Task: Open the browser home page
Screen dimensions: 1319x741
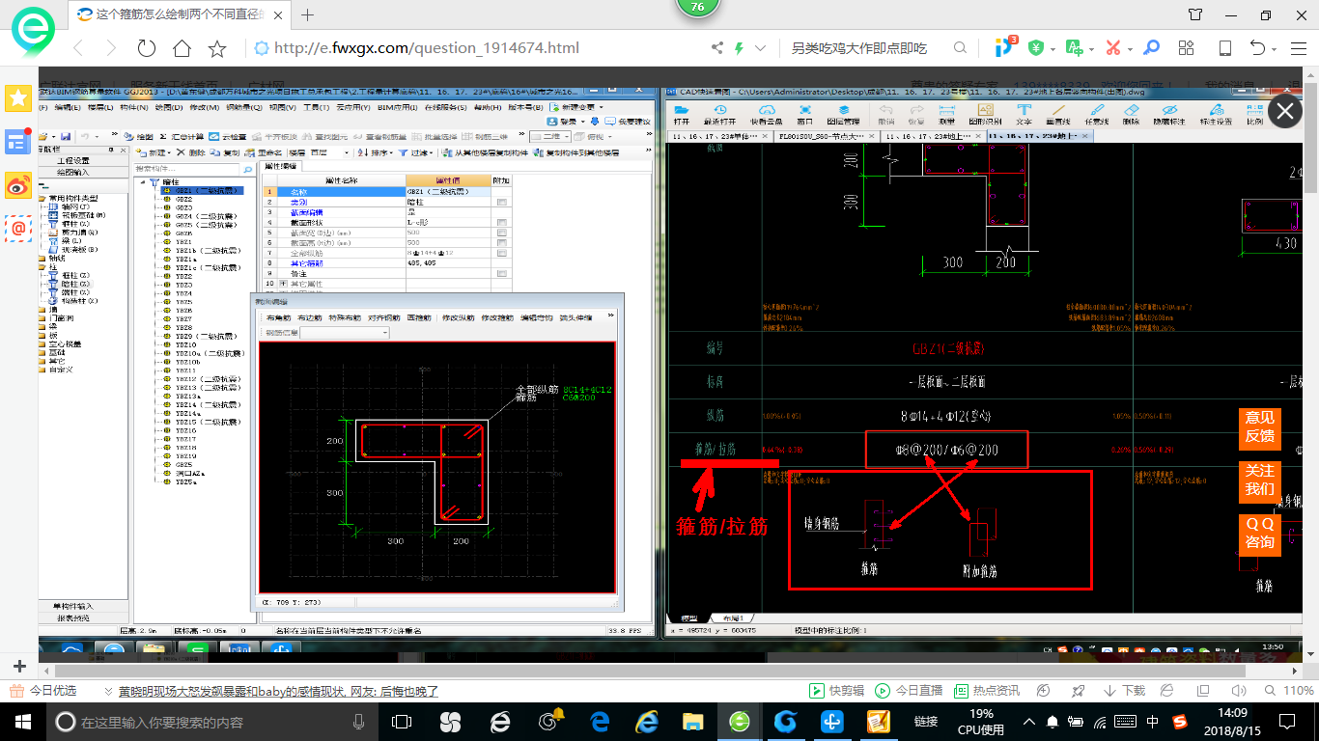Action: (182, 48)
